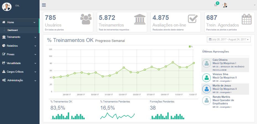Select Dashboard in the sidebar
This screenshot has width=257, height=124.
(13, 30)
